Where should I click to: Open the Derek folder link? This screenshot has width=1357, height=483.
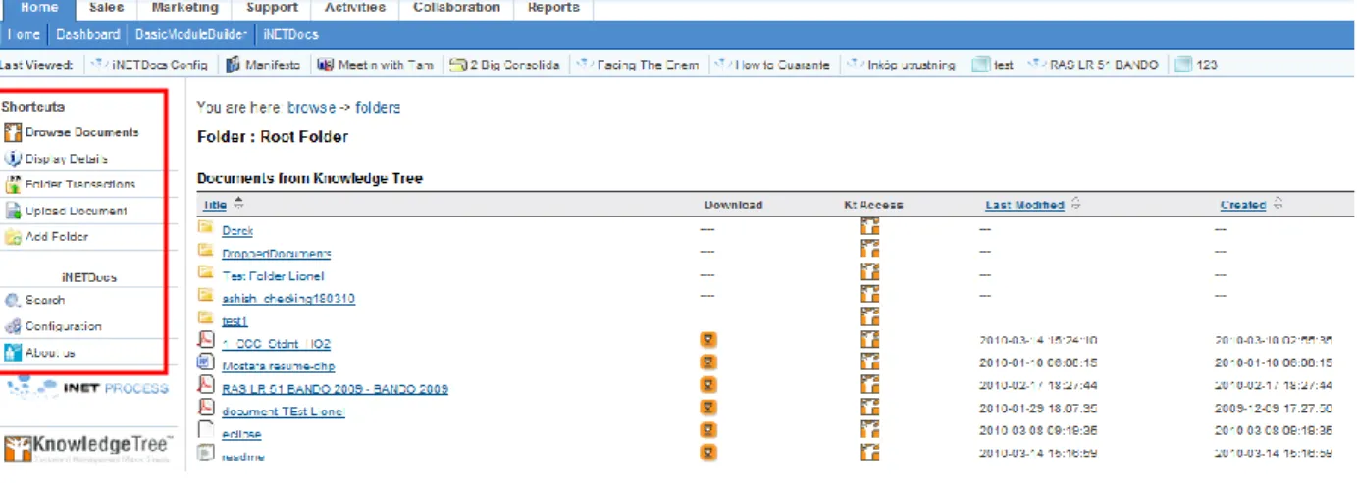(237, 231)
